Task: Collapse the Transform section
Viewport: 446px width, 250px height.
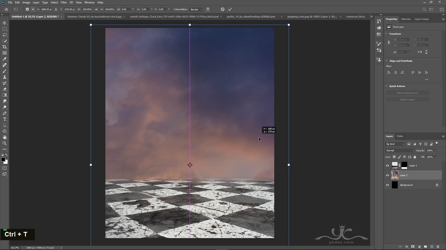Action: (x=386, y=34)
